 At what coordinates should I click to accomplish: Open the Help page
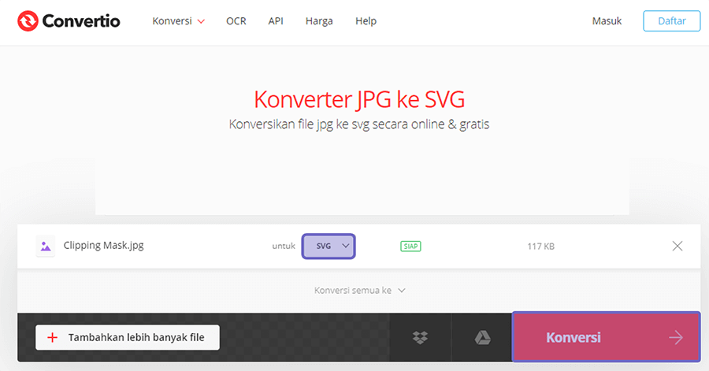coord(366,20)
